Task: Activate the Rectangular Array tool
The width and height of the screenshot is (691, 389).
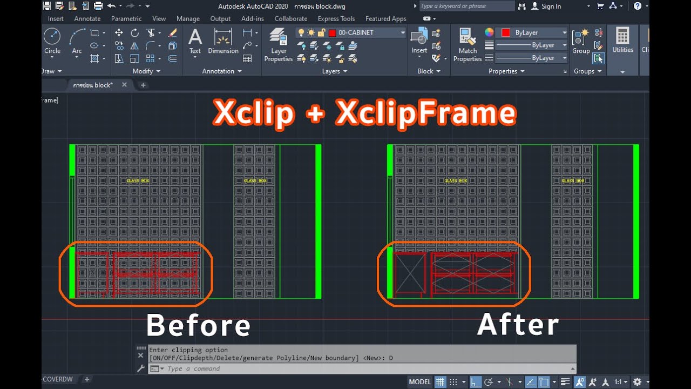Action: (151, 58)
